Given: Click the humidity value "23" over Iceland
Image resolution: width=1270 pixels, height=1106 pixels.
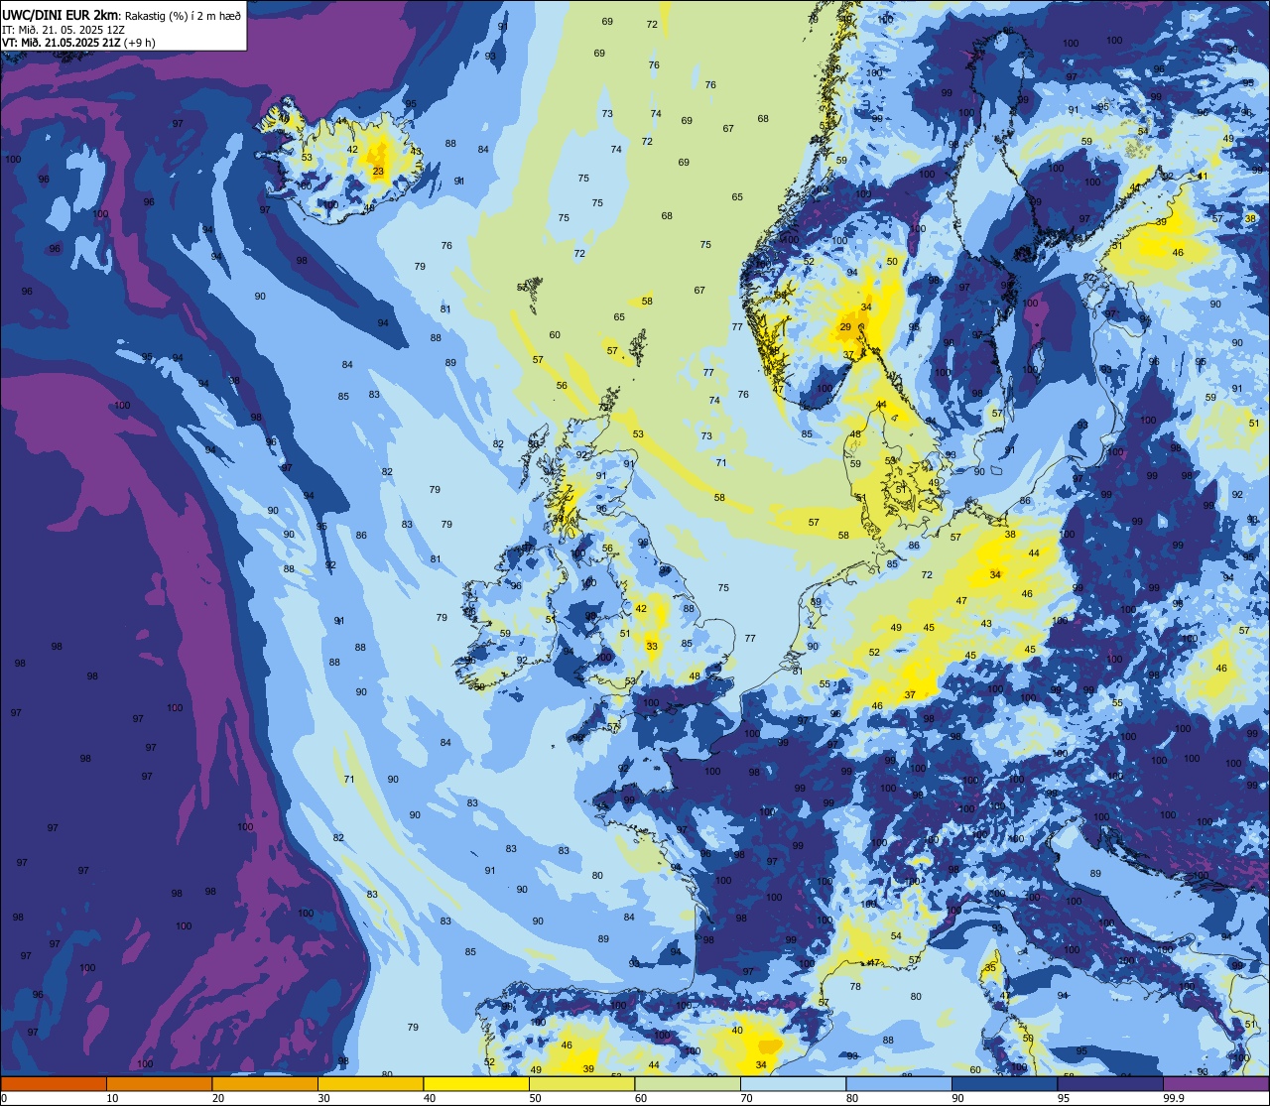Looking at the screenshot, I should [x=378, y=172].
